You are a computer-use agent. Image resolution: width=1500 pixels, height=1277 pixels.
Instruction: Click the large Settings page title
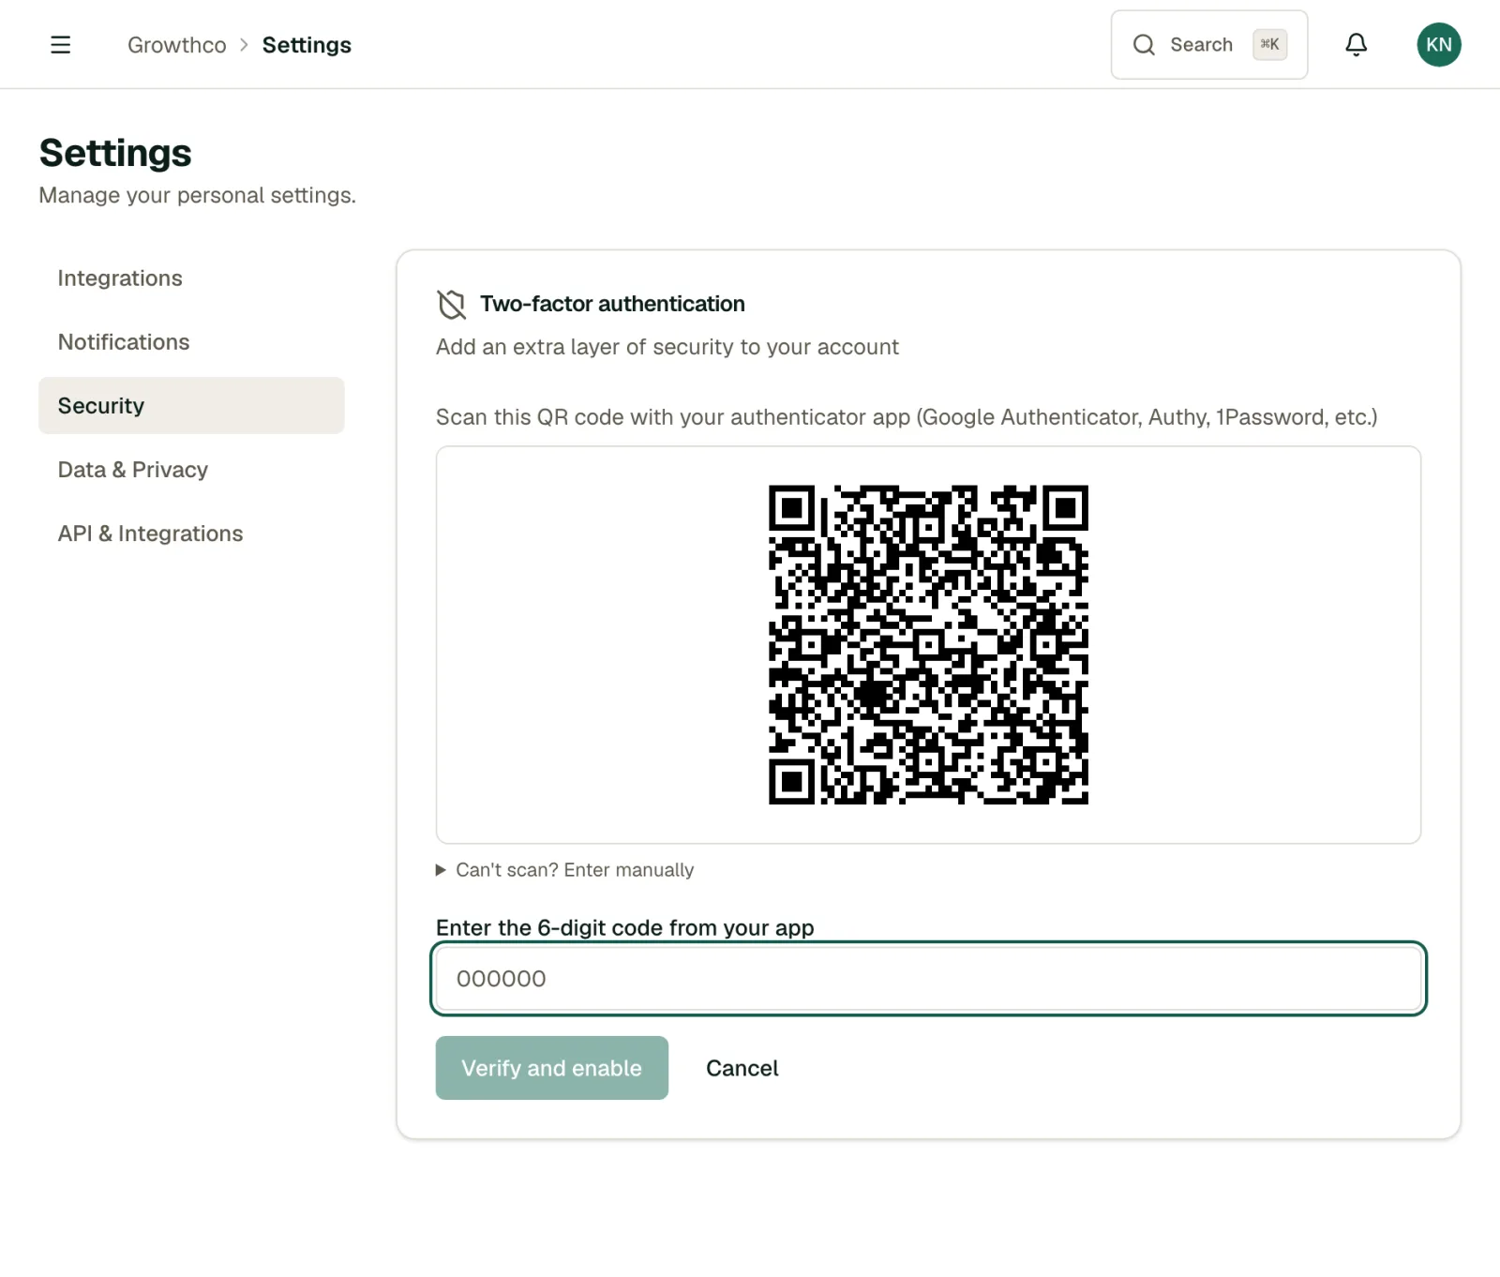115,153
